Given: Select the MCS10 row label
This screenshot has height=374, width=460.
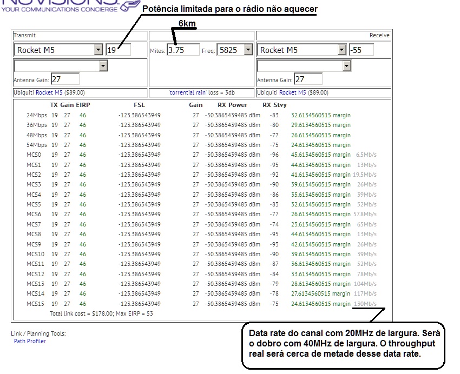Looking at the screenshot, I should (x=35, y=254).
